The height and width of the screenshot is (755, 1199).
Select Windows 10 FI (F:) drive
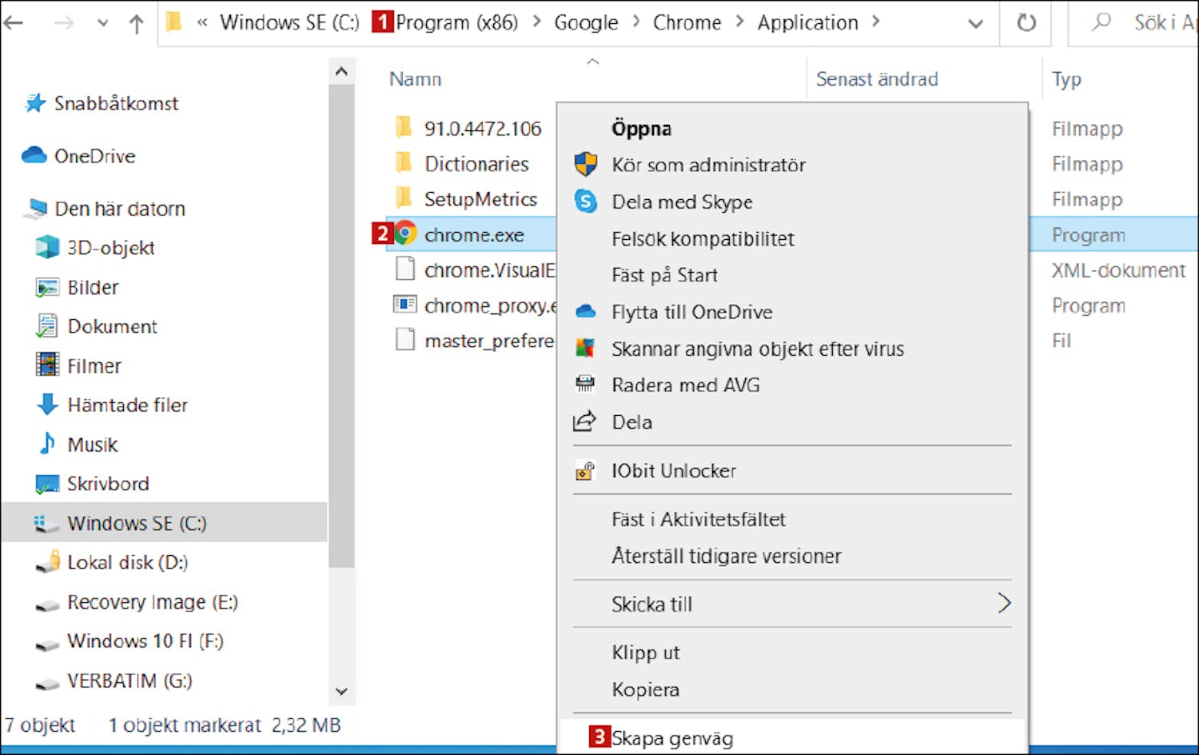pyautogui.click(x=129, y=641)
